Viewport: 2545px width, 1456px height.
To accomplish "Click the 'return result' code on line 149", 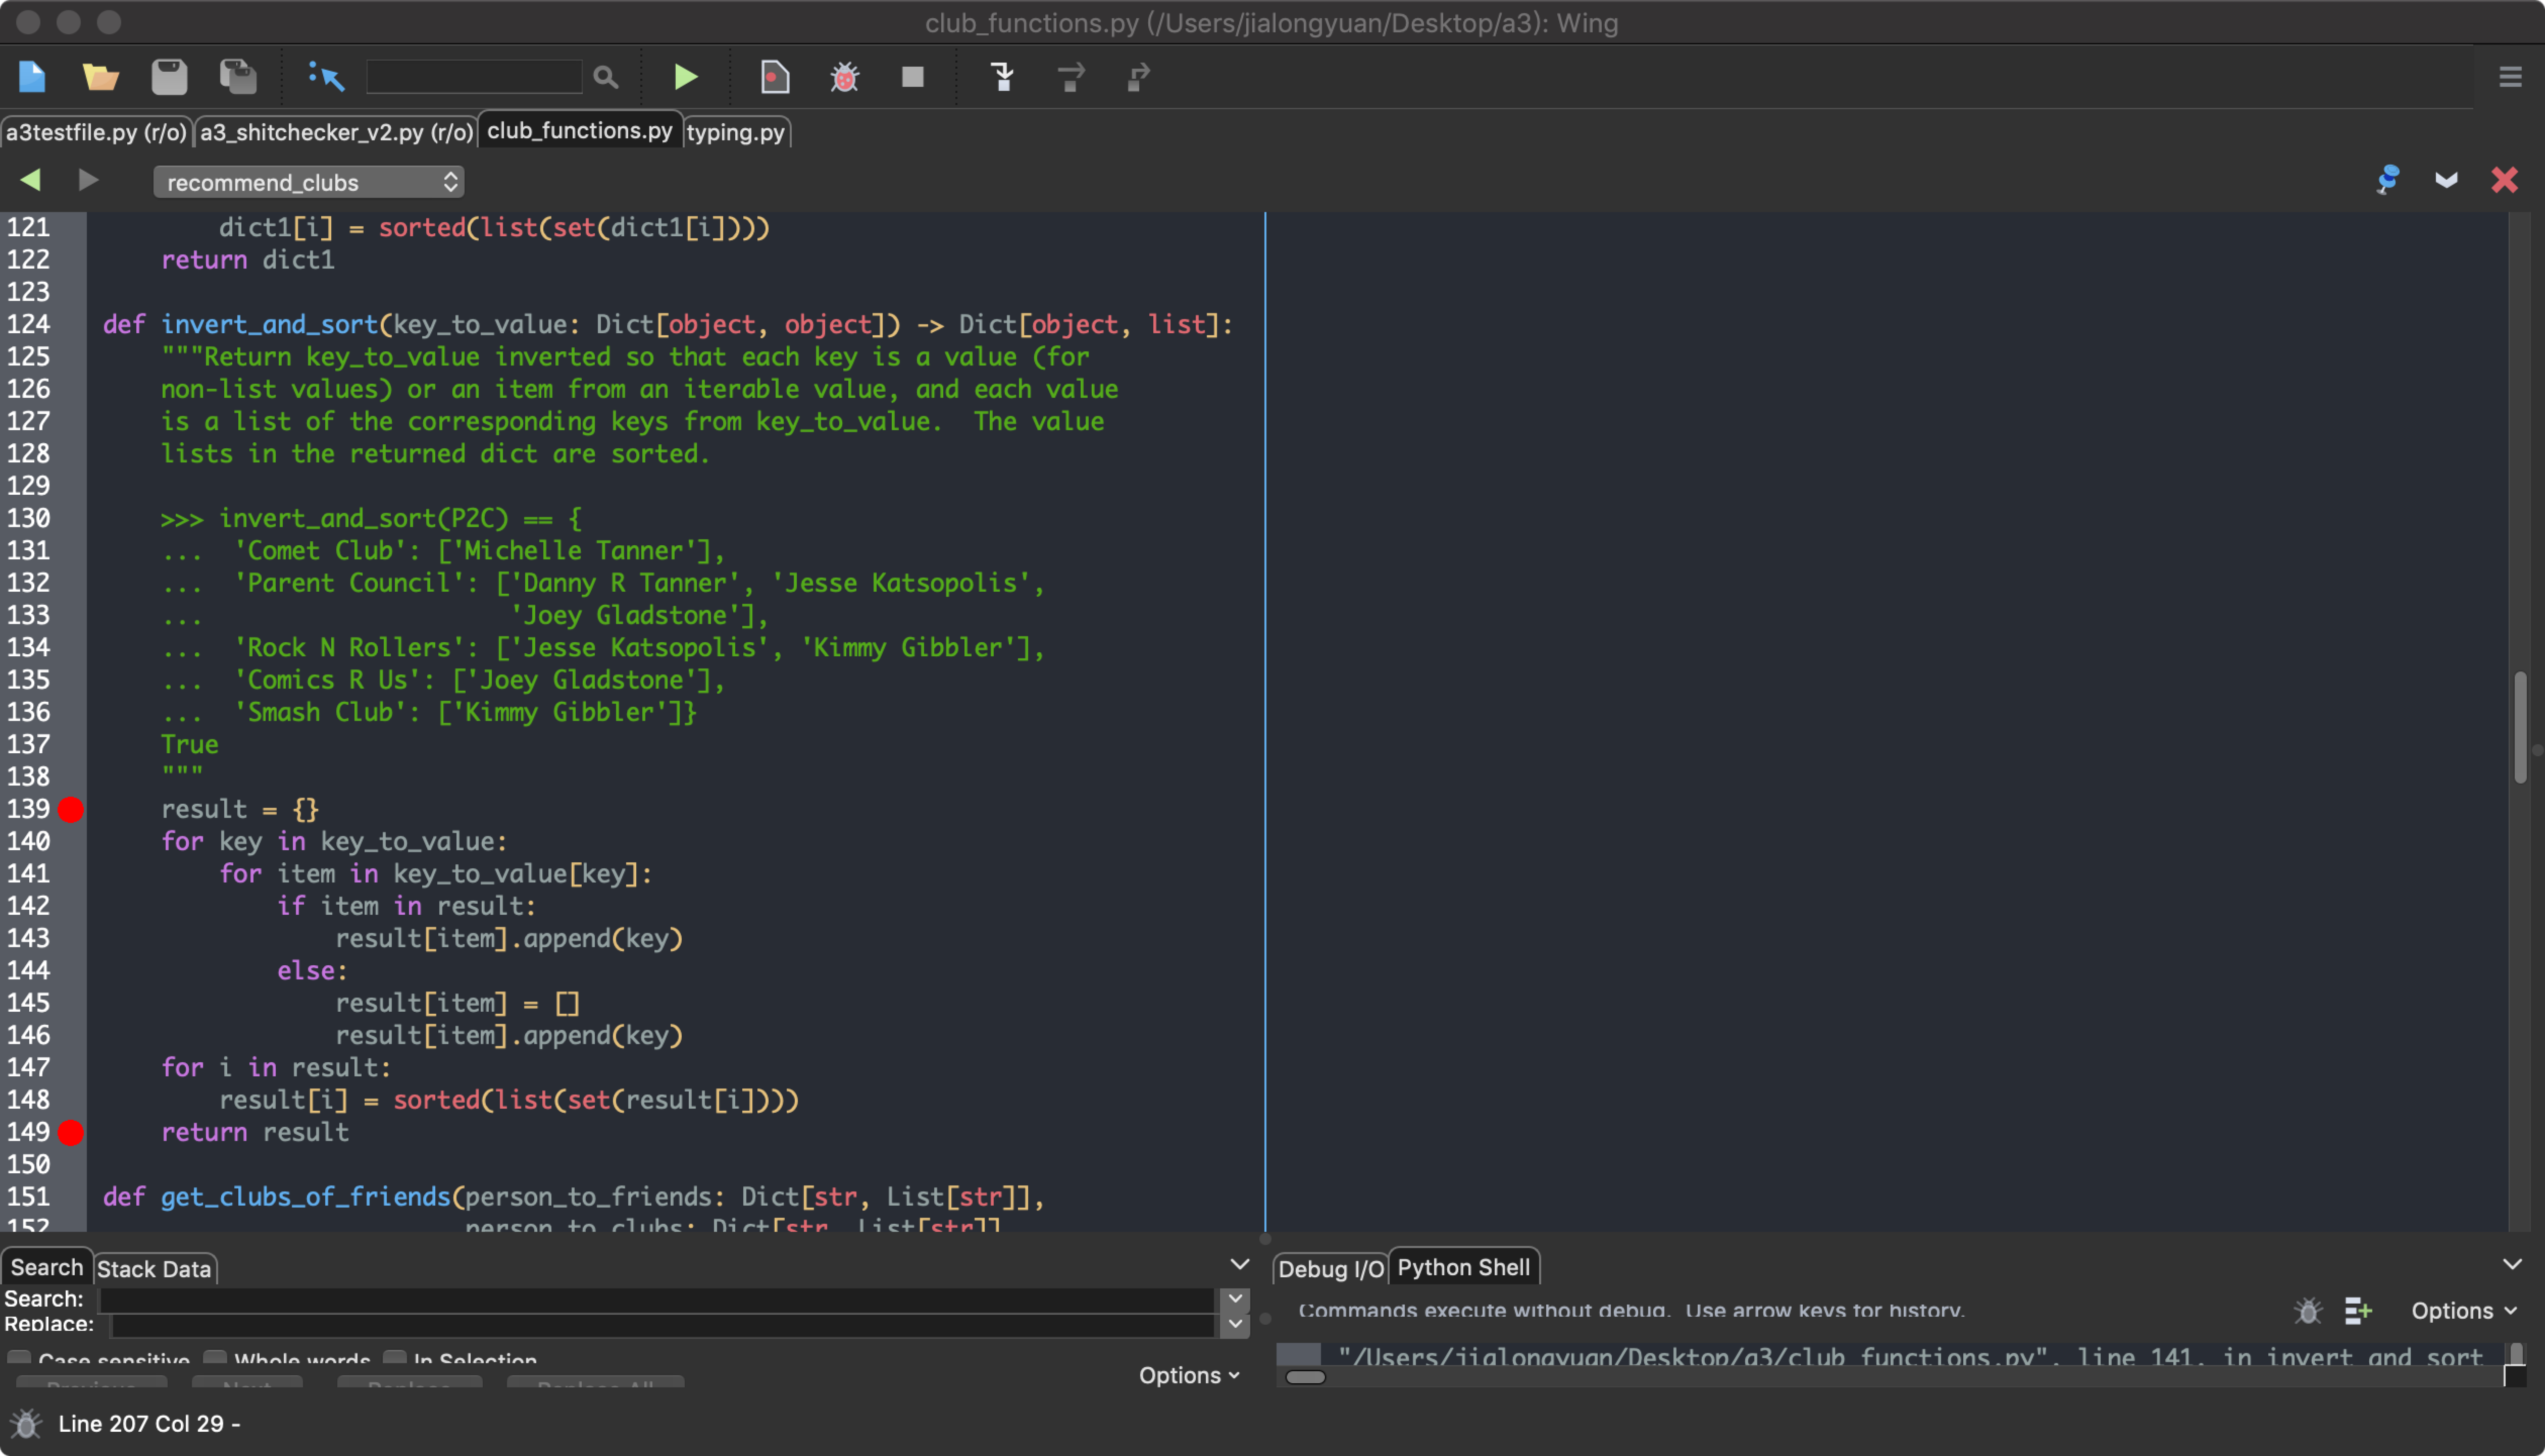I will [x=255, y=1132].
